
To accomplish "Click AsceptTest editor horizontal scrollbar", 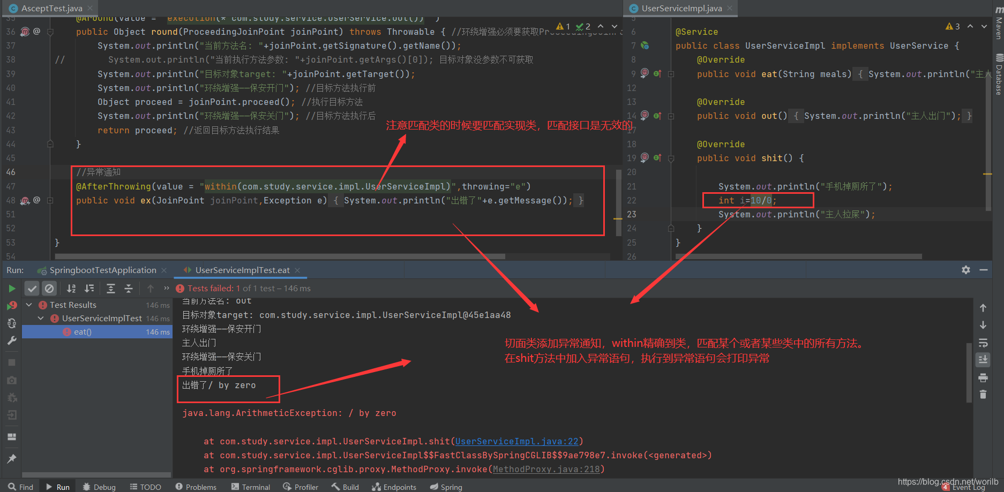I will pos(280,256).
